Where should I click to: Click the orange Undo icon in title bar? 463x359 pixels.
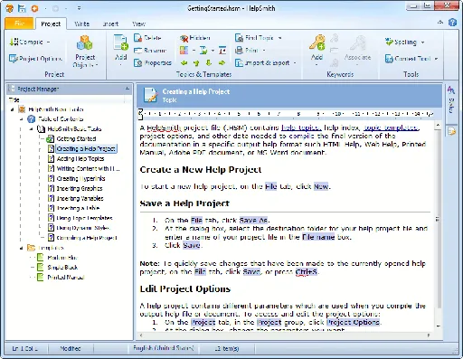click(x=35, y=8)
